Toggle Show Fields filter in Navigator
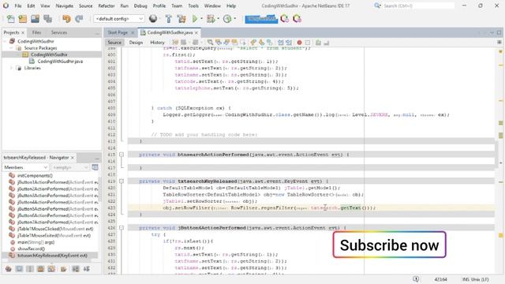The image size is (505, 284). pyautogui.click(x=19, y=269)
